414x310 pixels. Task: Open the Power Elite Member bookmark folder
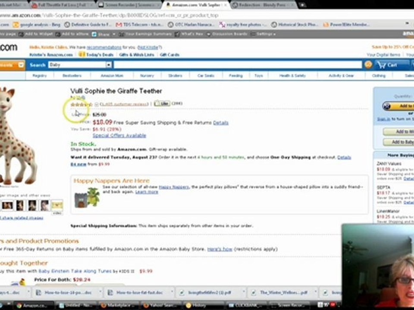(346, 25)
